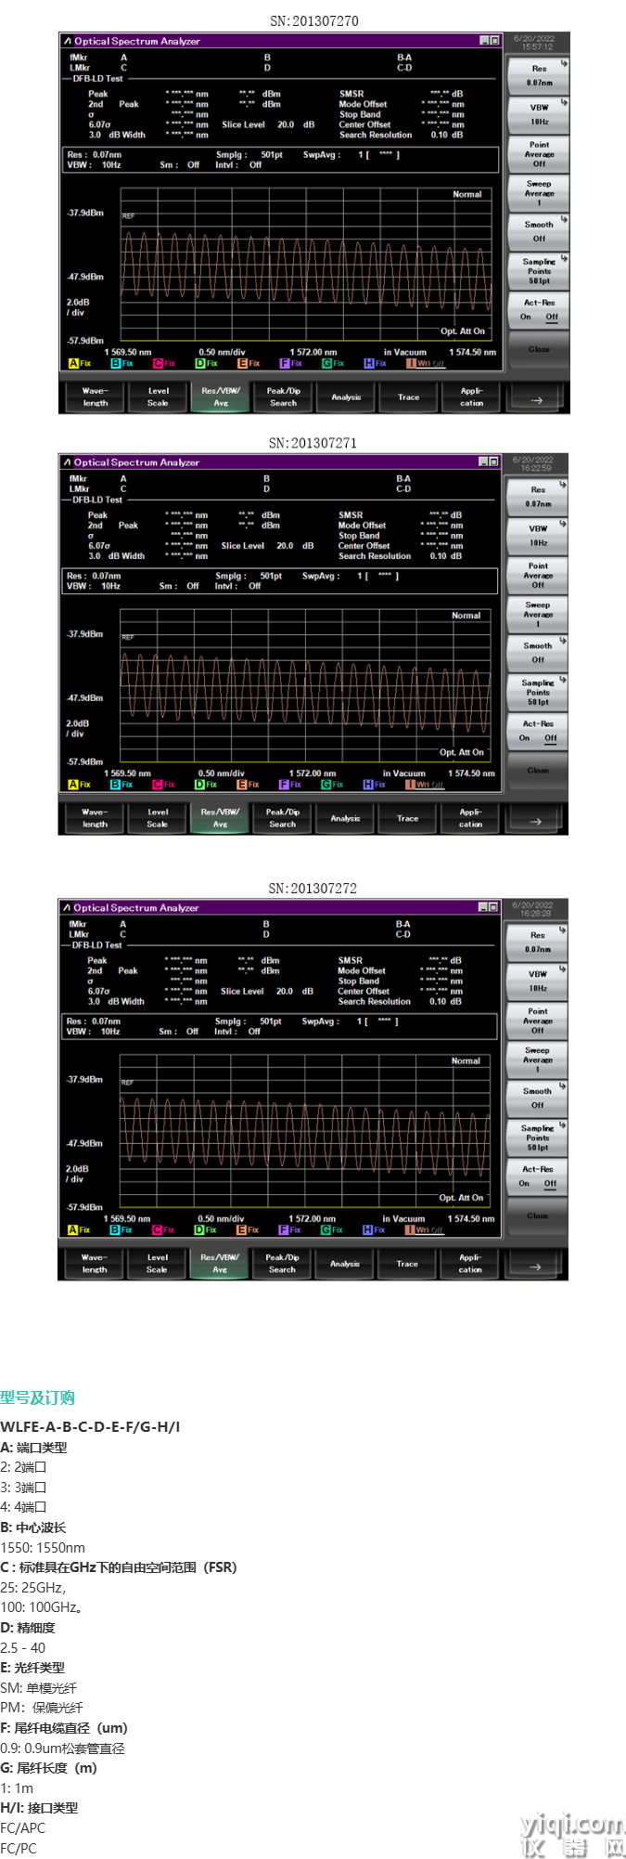Select trace I Wri in SN:201307270 analyzer

click(427, 363)
